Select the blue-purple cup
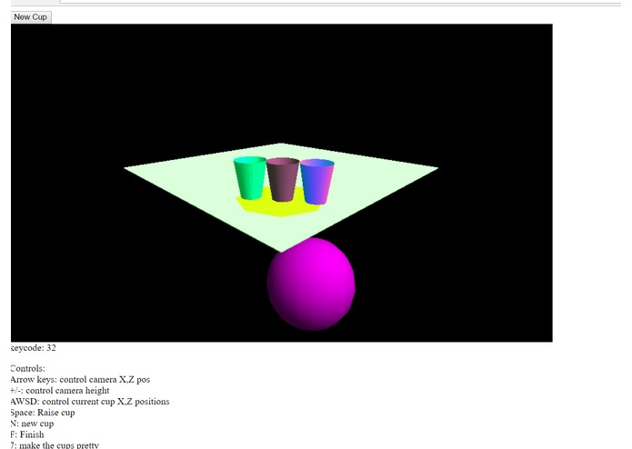Viewport: 632px width, 449px height. click(317, 181)
